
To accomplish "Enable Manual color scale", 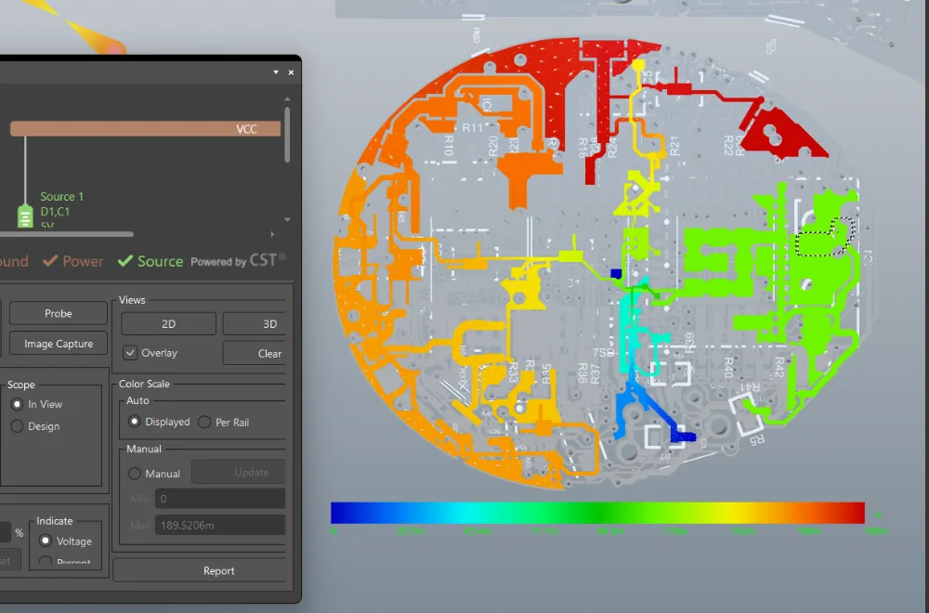I will (x=135, y=474).
